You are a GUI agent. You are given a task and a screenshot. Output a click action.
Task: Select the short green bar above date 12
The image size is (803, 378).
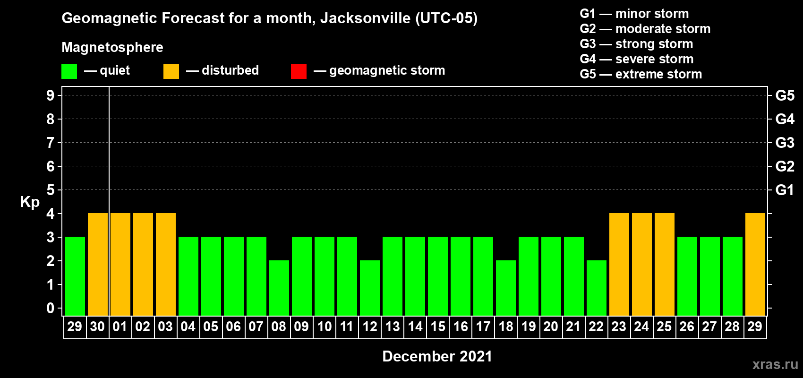(370, 288)
